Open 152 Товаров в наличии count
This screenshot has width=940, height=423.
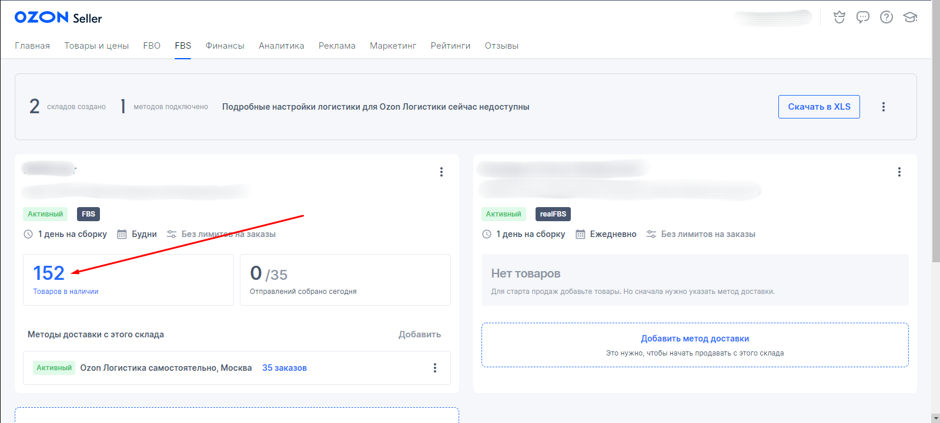point(49,273)
